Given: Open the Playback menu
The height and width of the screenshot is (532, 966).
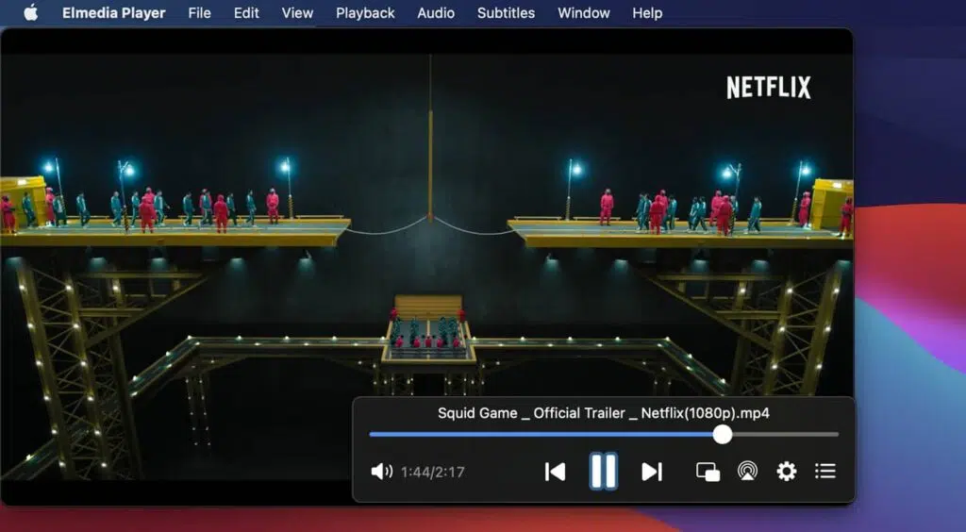Looking at the screenshot, I should pos(365,13).
